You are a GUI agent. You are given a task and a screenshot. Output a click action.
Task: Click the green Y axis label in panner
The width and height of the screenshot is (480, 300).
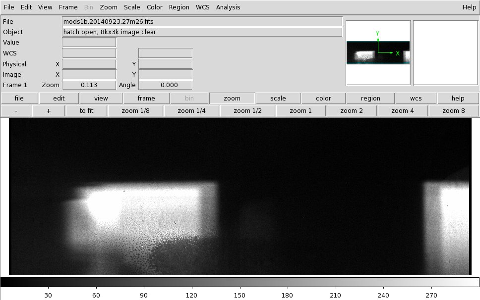[377, 34]
